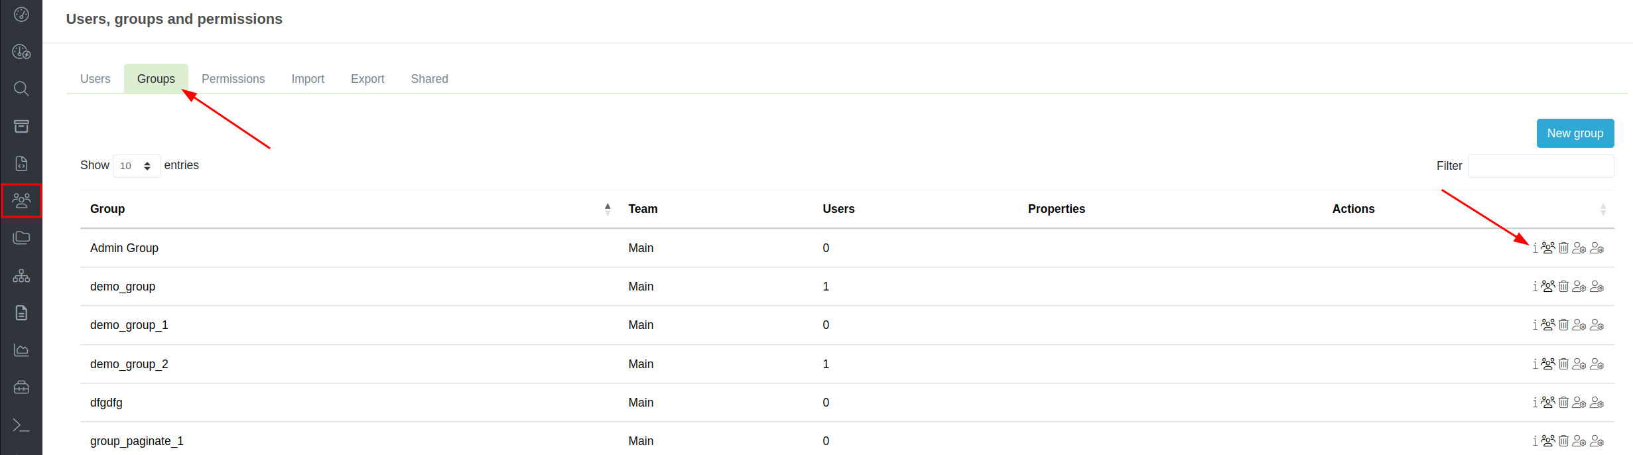This screenshot has height=455, width=1633.
Task: Click the Actions column sort arrows
Action: [1603, 210]
